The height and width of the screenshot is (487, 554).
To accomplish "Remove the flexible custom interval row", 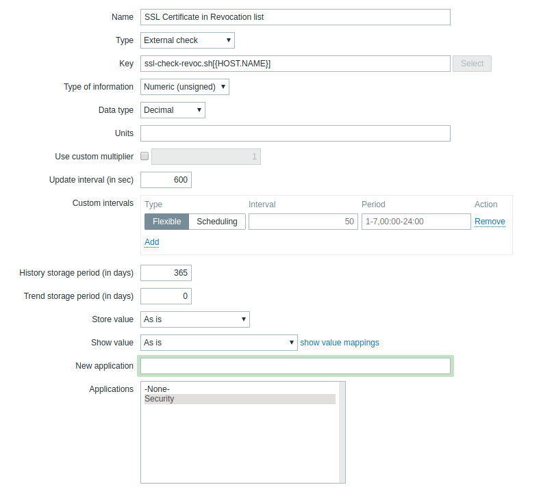I will click(x=490, y=222).
